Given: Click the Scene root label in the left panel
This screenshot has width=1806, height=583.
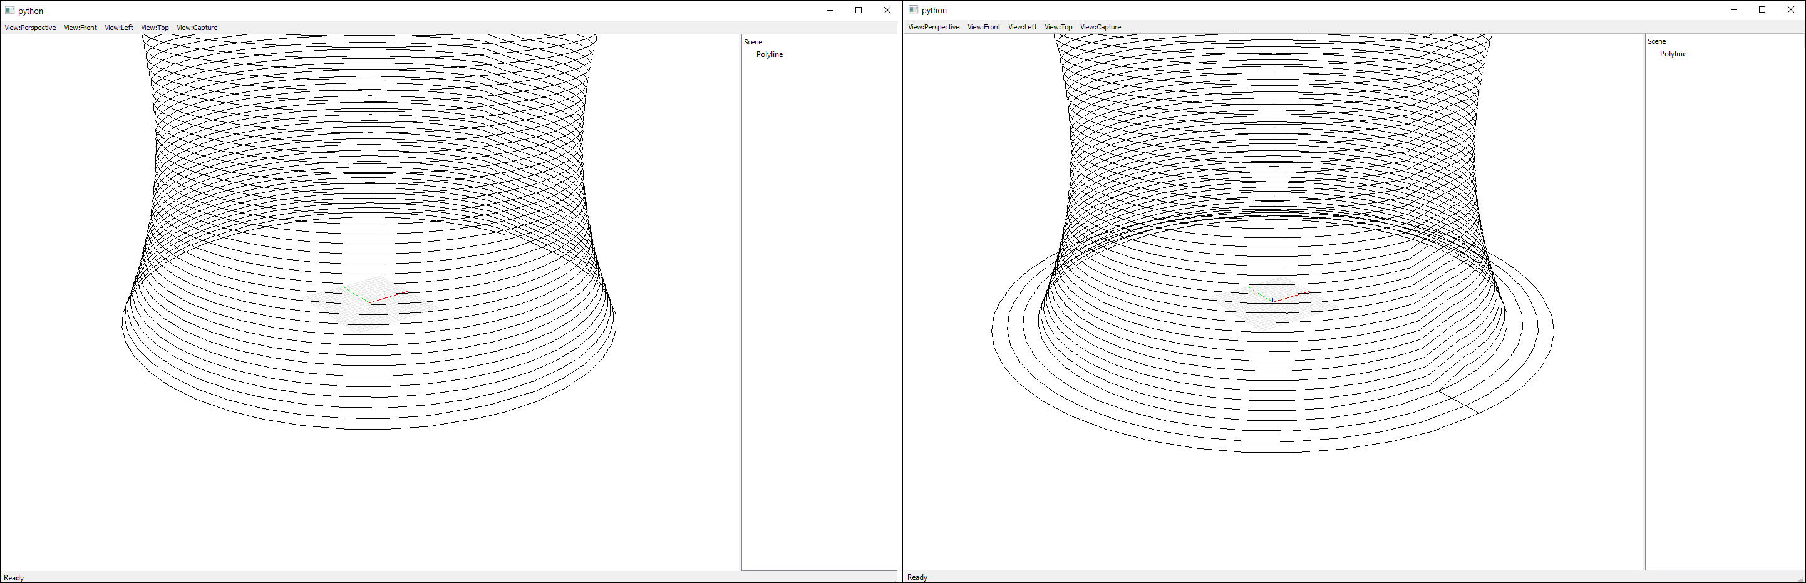Looking at the screenshot, I should (x=752, y=41).
